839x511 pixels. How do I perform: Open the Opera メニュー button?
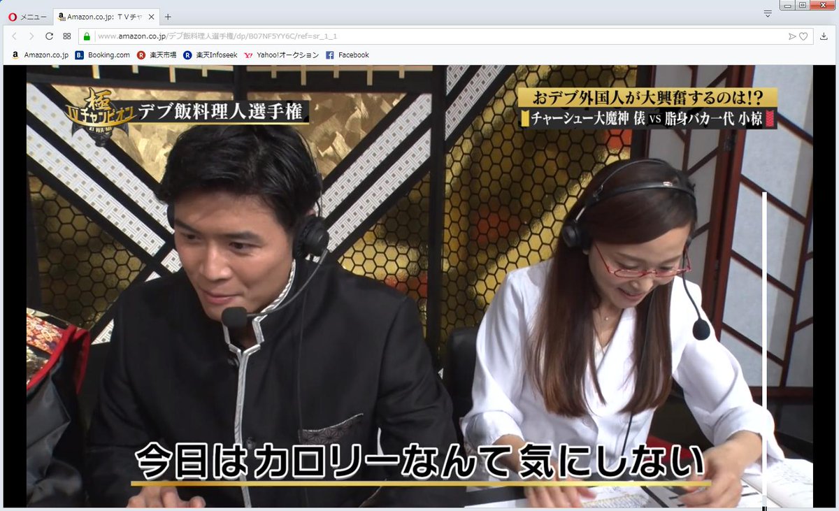tap(28, 17)
